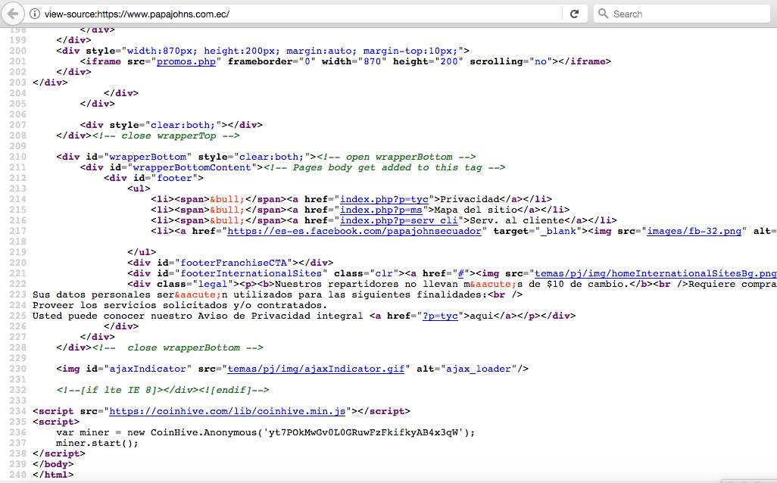Follow the # href link on line 221
The image size is (777, 483).
461,273
